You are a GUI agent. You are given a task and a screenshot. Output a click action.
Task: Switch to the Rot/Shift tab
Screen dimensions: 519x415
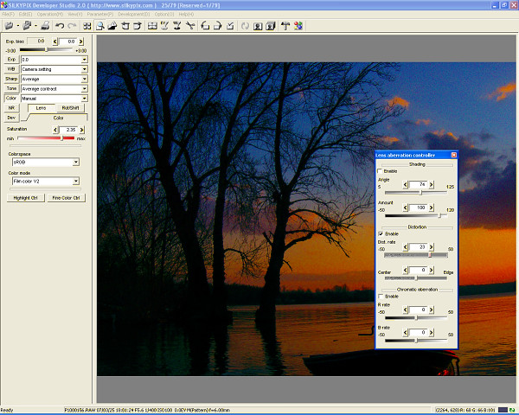pos(70,108)
